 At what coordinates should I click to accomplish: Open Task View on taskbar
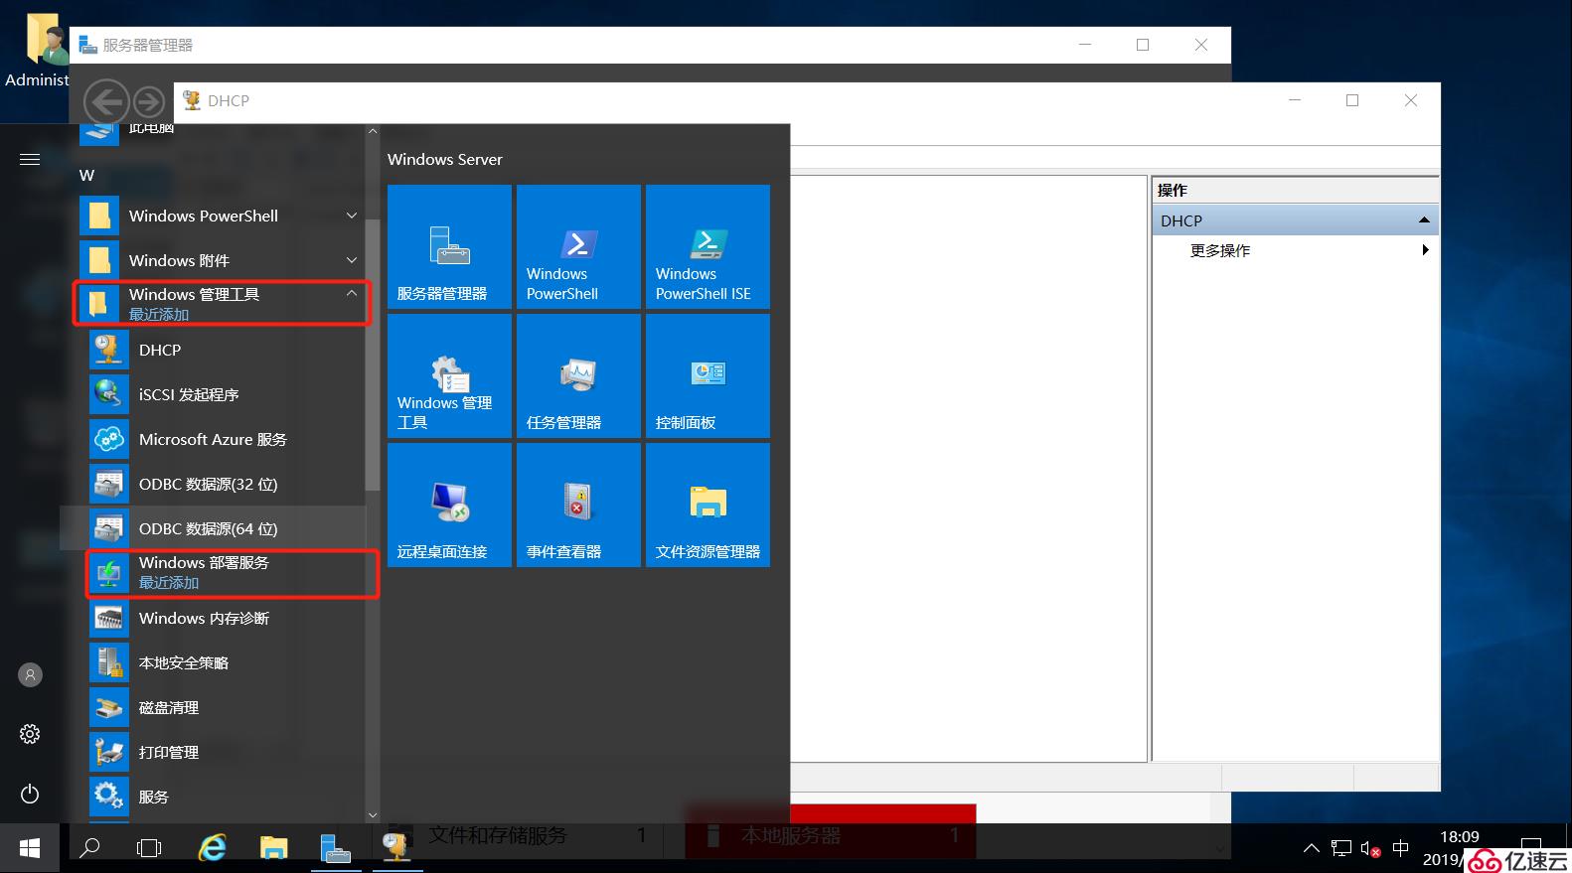click(149, 848)
